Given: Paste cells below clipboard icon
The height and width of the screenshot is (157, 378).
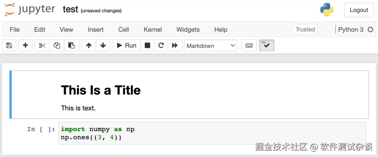Looking at the screenshot, I should click(x=71, y=45).
